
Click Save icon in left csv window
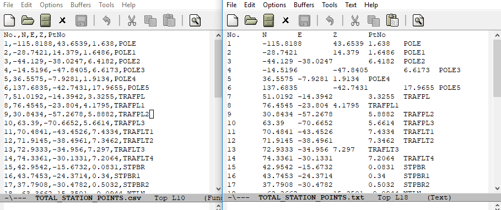click(x=81, y=20)
